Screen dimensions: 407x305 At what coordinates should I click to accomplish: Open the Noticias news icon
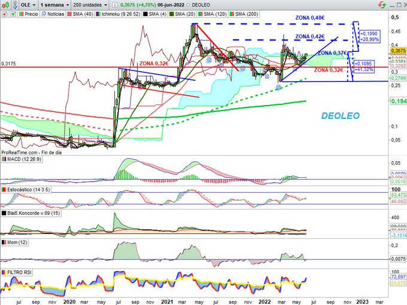click(x=44, y=14)
